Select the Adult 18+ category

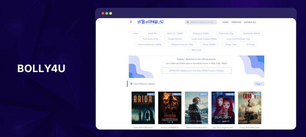[x=152, y=33]
